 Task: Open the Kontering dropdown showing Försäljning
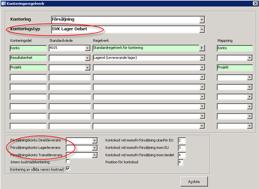point(202,20)
